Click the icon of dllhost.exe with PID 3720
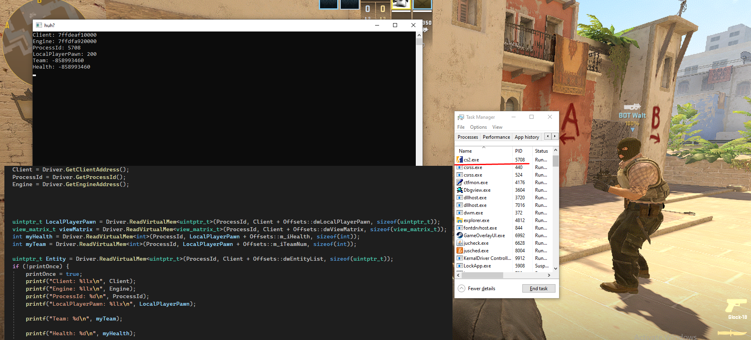The image size is (751, 340). pyautogui.click(x=460, y=198)
